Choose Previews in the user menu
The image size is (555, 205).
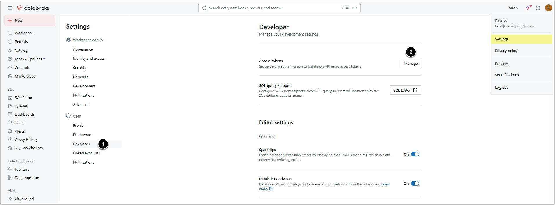pyautogui.click(x=502, y=64)
